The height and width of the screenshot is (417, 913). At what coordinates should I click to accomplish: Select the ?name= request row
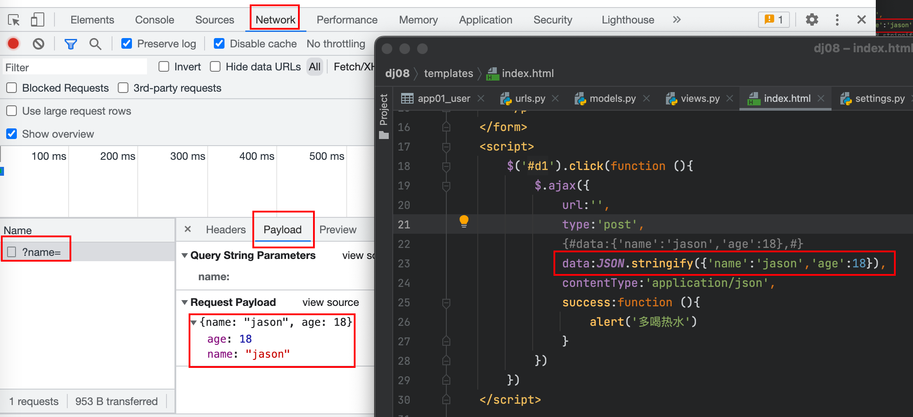[88, 252]
